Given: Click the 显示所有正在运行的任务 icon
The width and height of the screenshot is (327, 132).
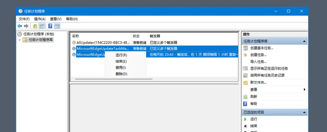Looking at the screenshot, I should pyautogui.click(x=246, y=69).
